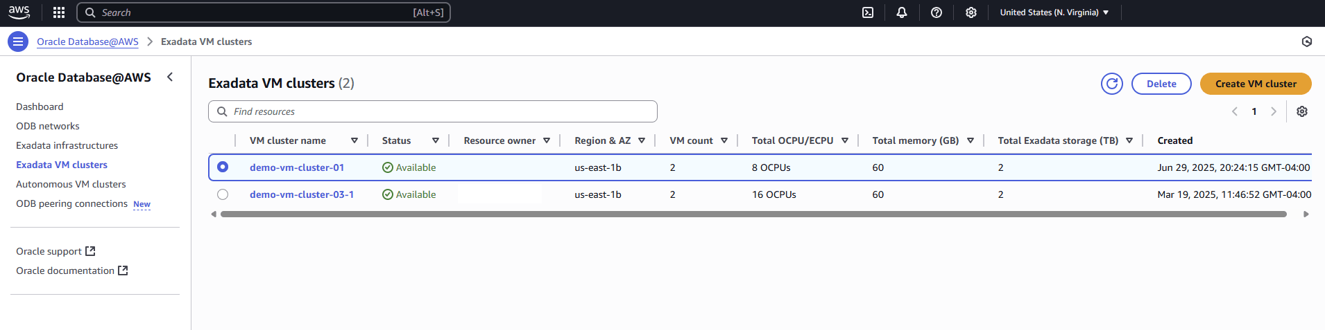Click the Delete button

point(1161,84)
